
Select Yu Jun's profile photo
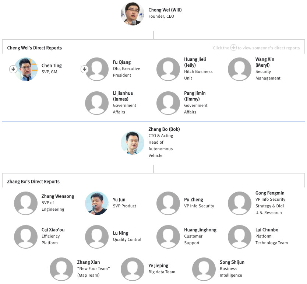click(x=97, y=203)
